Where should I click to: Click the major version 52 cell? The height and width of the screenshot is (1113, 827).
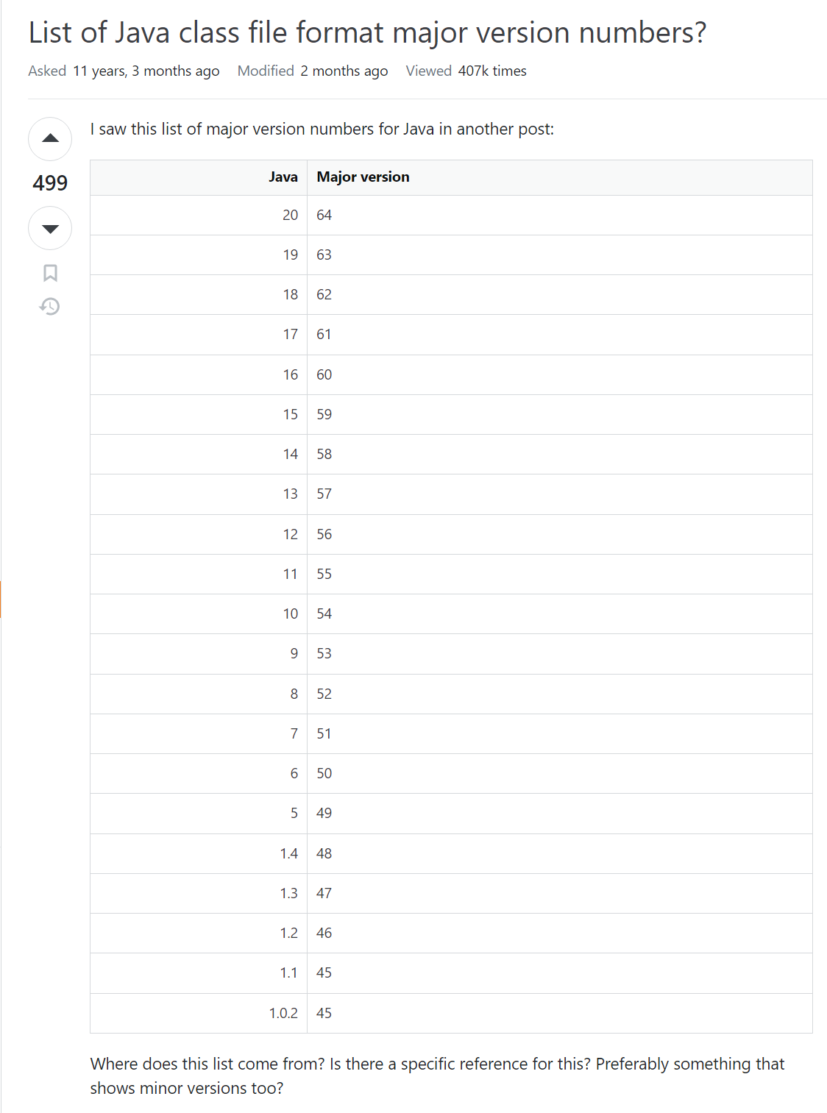point(324,694)
